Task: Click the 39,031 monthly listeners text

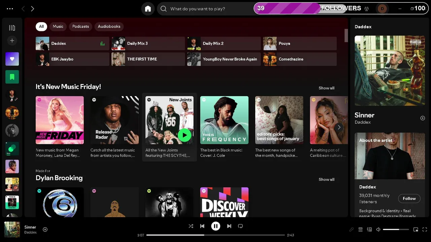Action: [x=374, y=199]
